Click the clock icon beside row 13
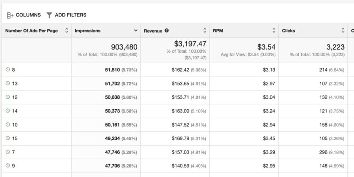This screenshot has height=177, width=354. click(8, 83)
